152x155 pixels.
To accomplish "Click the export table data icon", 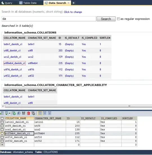I will [x=2, y=113].
